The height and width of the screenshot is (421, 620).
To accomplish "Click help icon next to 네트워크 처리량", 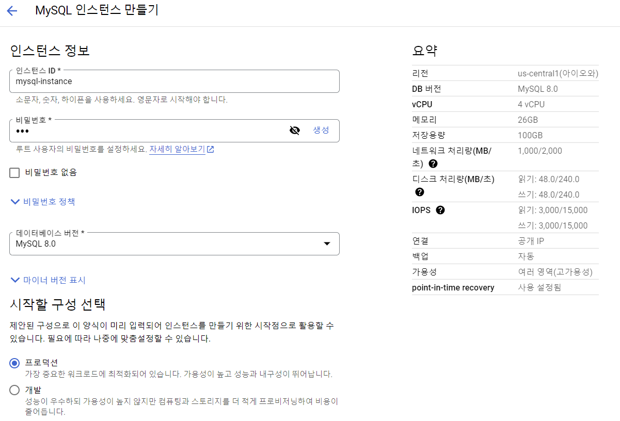I will (x=433, y=164).
